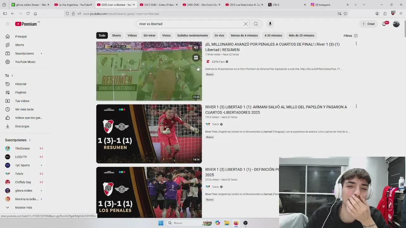Clear the search box with the X

pos(246,24)
